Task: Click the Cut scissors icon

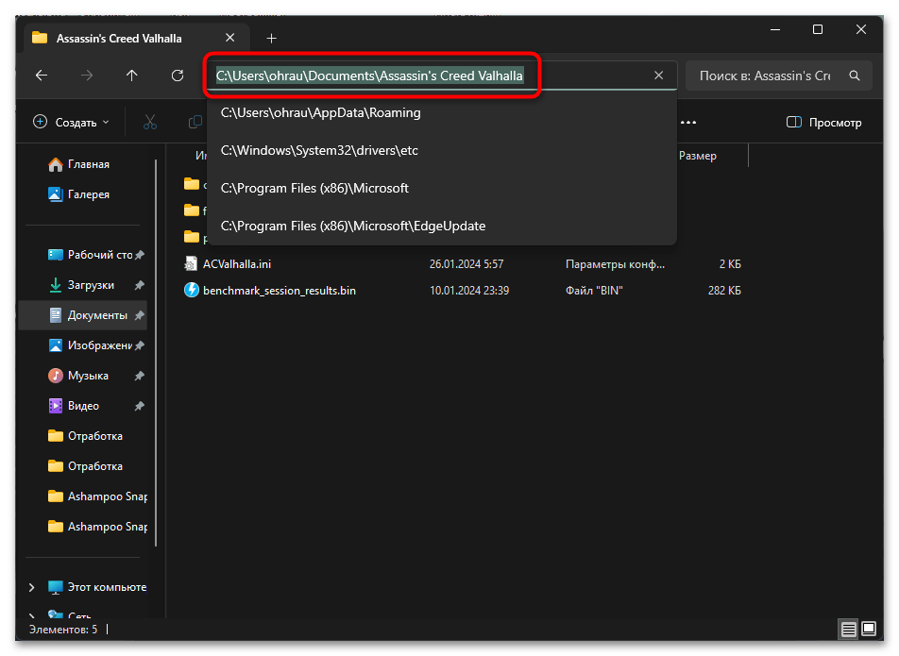Action: coord(149,122)
